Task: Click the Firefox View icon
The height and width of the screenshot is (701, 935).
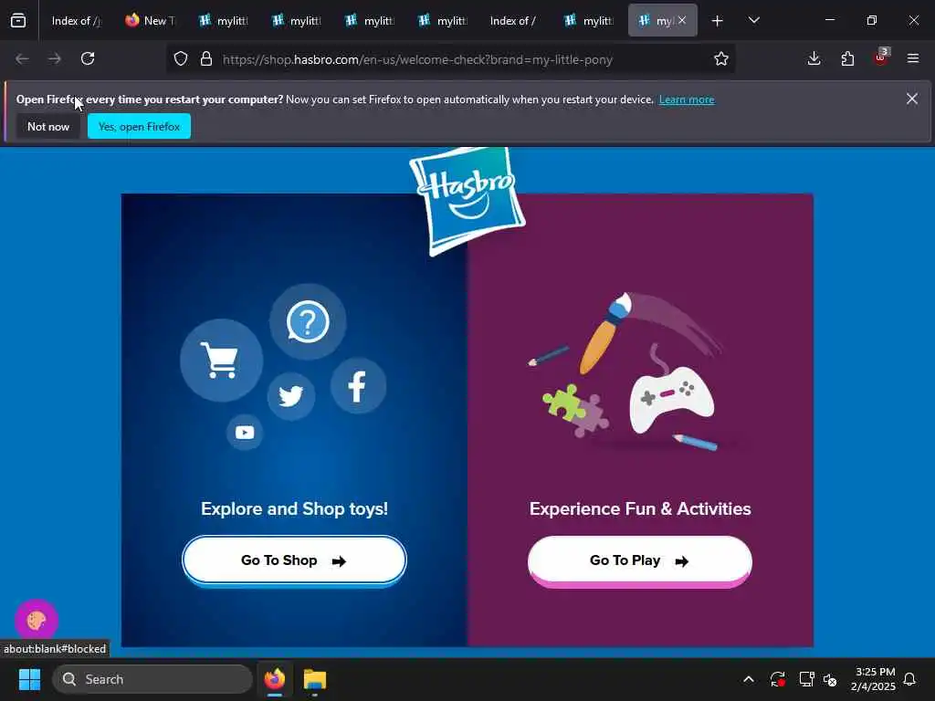Action: [18, 21]
